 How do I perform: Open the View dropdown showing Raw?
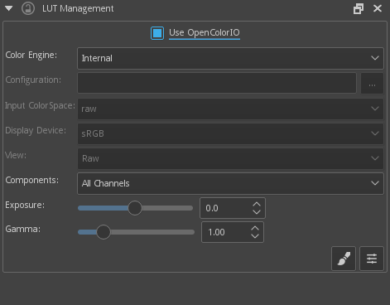tap(230, 158)
